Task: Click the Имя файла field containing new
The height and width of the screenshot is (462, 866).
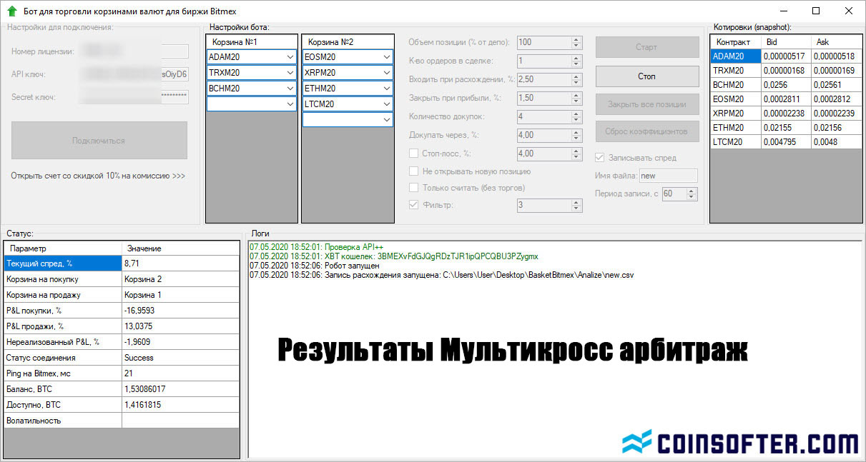Action: 668,176
